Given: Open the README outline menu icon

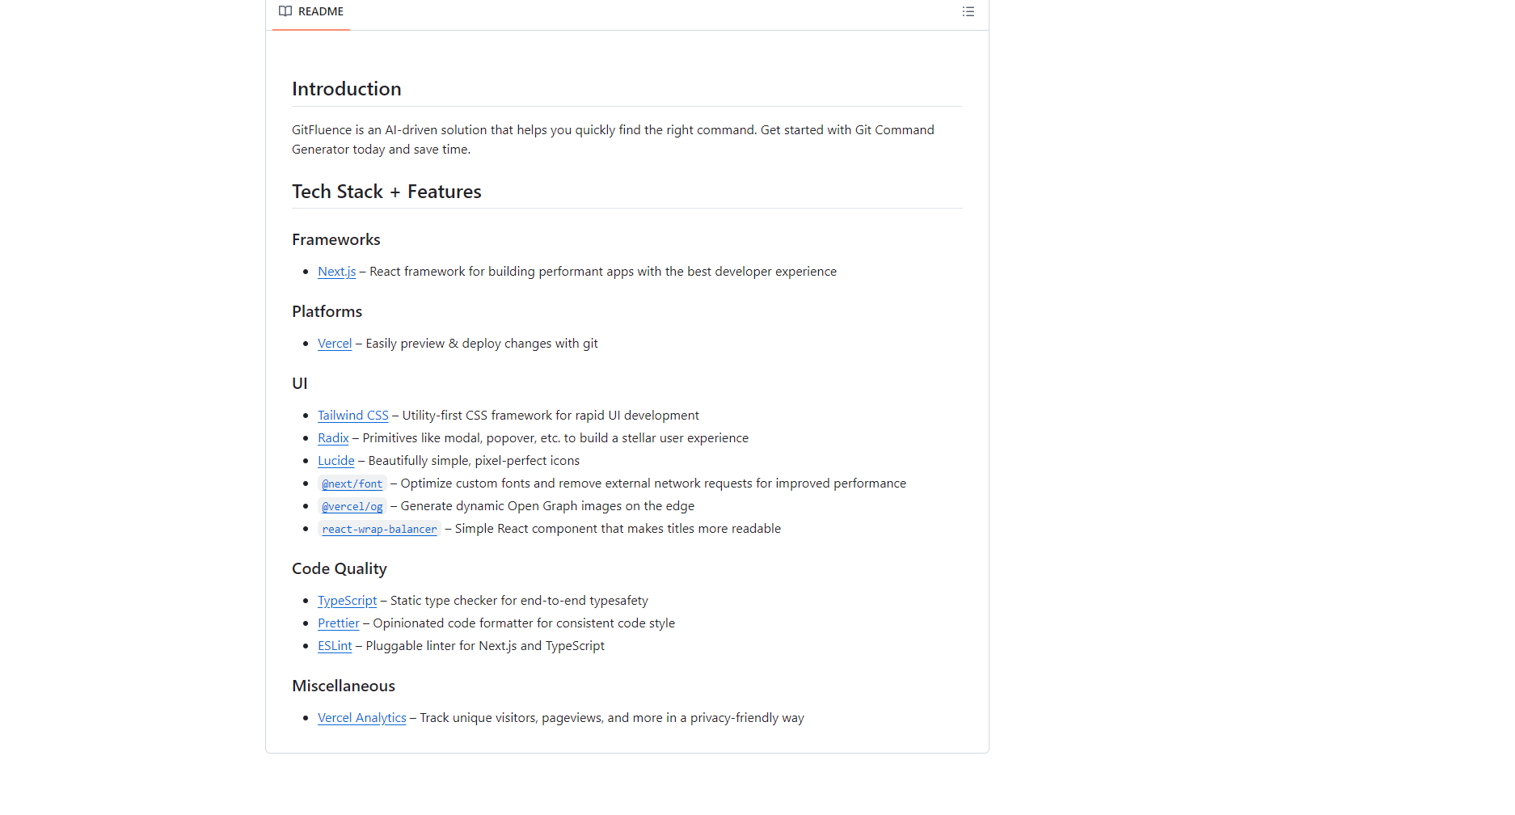Looking at the screenshot, I should point(968,11).
